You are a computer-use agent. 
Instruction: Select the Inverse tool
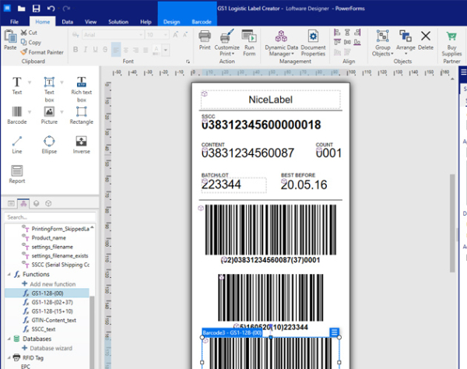[81, 145]
